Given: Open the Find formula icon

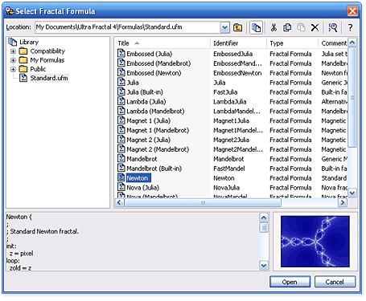Looking at the screenshot, I should 333,27.
